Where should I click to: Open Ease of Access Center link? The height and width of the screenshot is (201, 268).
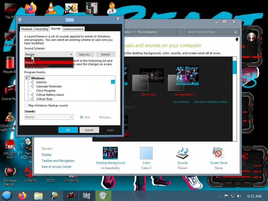point(57,166)
